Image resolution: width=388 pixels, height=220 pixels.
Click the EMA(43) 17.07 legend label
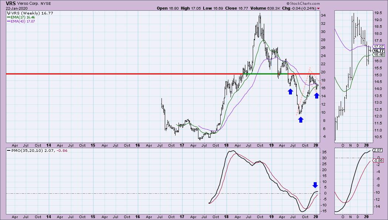click(23, 21)
